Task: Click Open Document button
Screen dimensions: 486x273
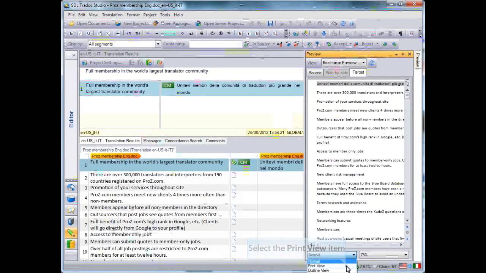Action: (x=90, y=24)
